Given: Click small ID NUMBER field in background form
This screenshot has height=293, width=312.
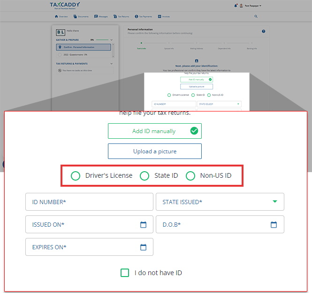Looking at the screenshot, I should pos(174,104).
